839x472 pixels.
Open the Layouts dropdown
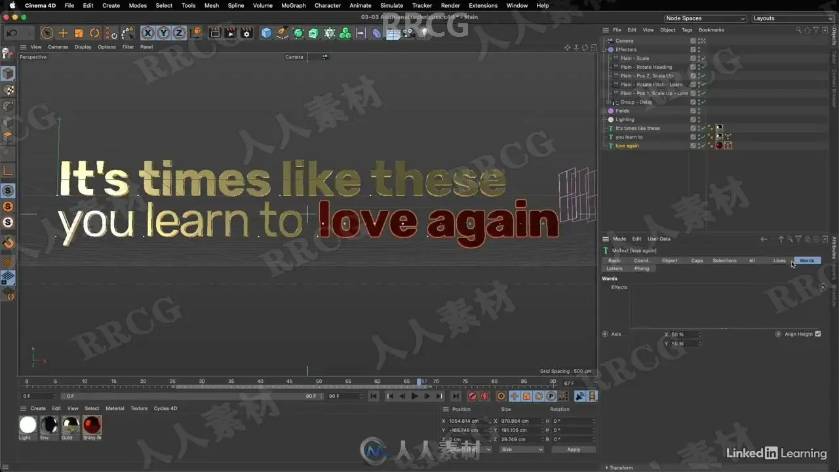pos(792,18)
